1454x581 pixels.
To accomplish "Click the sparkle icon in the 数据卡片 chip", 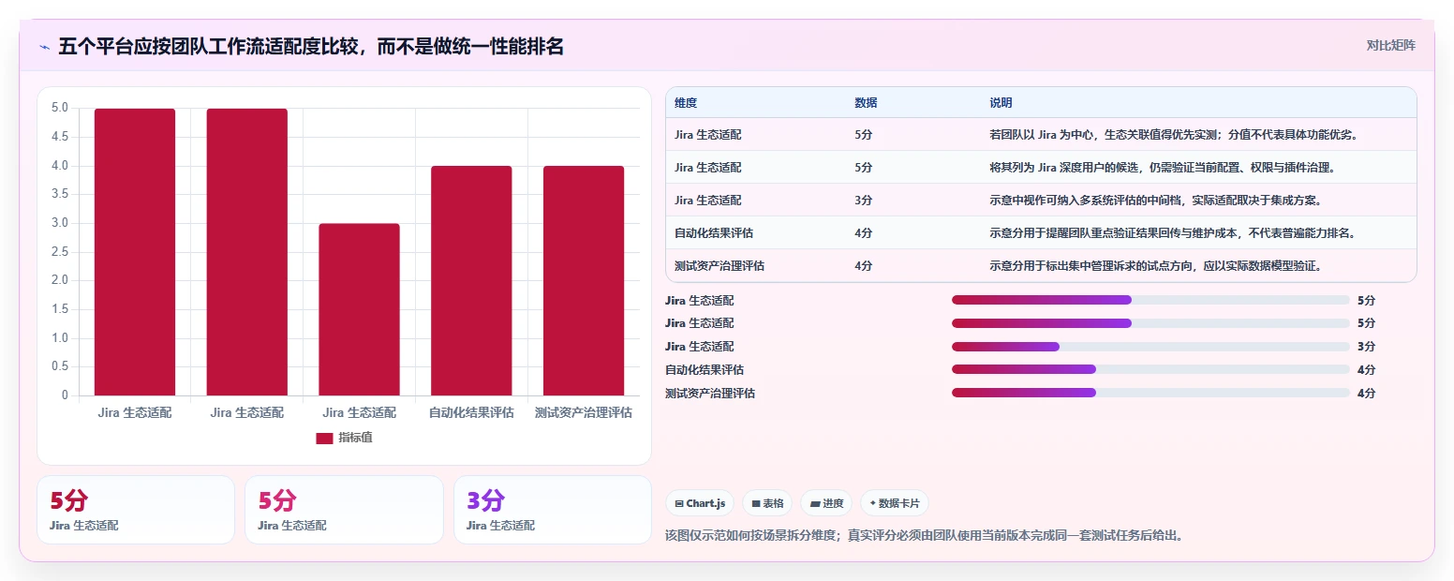I will 873,503.
